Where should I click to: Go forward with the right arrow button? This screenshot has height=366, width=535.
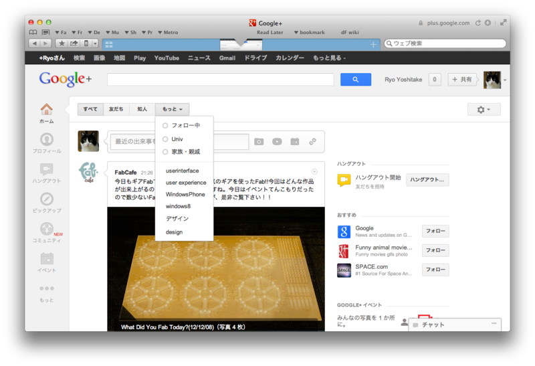tap(45, 43)
